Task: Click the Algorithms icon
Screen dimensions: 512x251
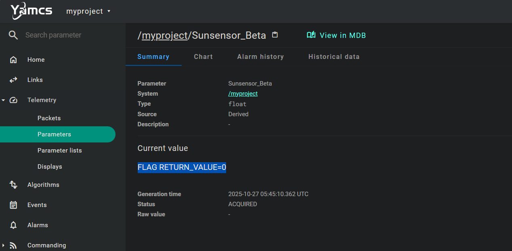Action: [13, 185]
